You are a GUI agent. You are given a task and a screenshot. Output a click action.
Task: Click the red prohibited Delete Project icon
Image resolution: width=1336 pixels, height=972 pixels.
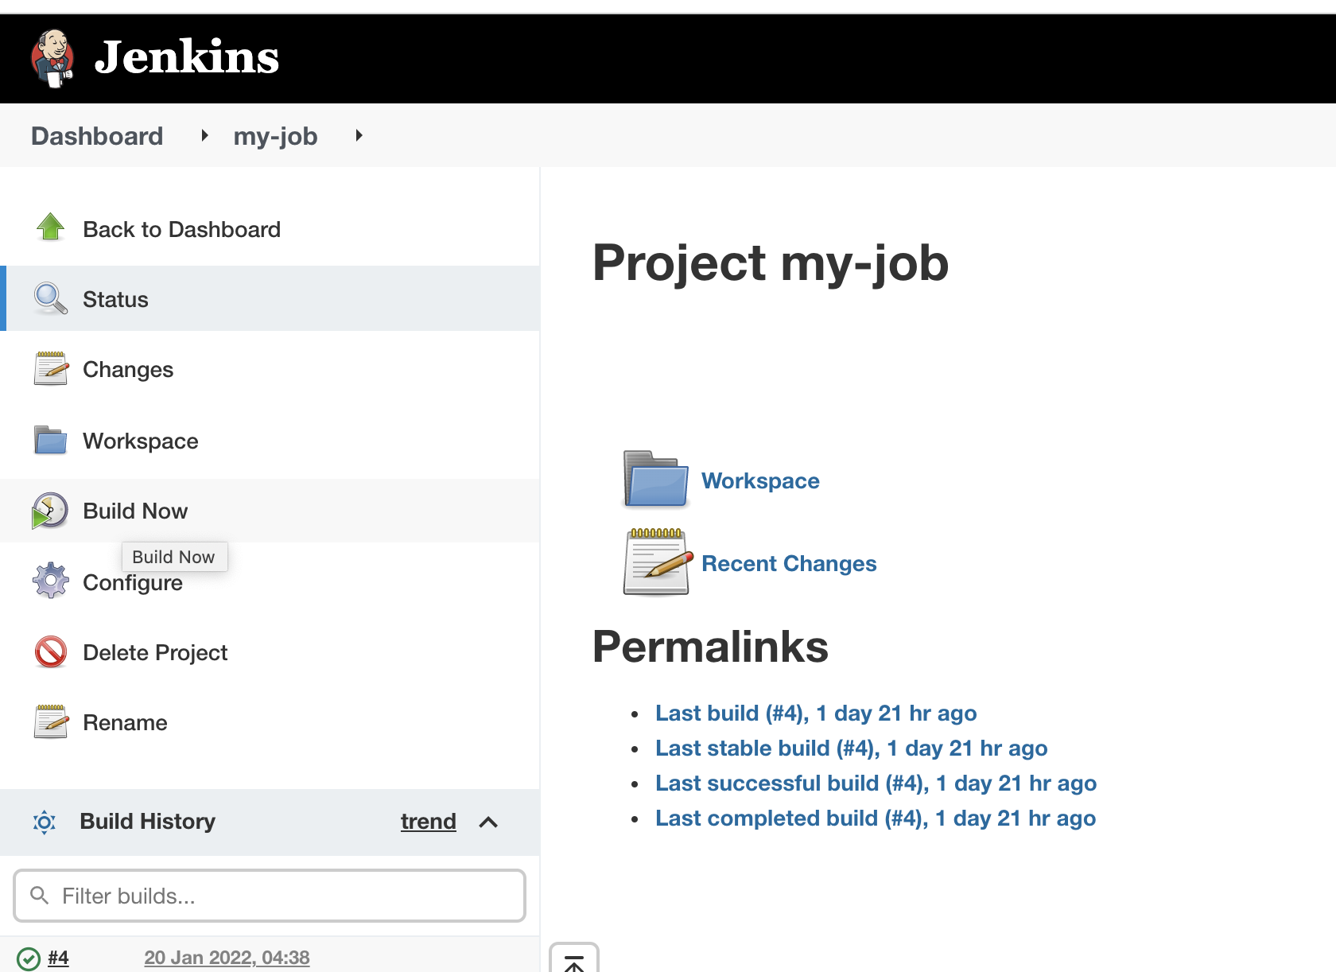click(51, 651)
